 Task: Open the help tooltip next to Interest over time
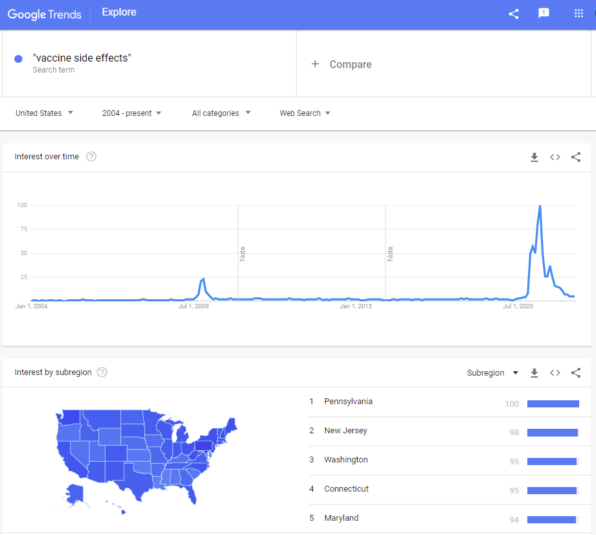(91, 156)
